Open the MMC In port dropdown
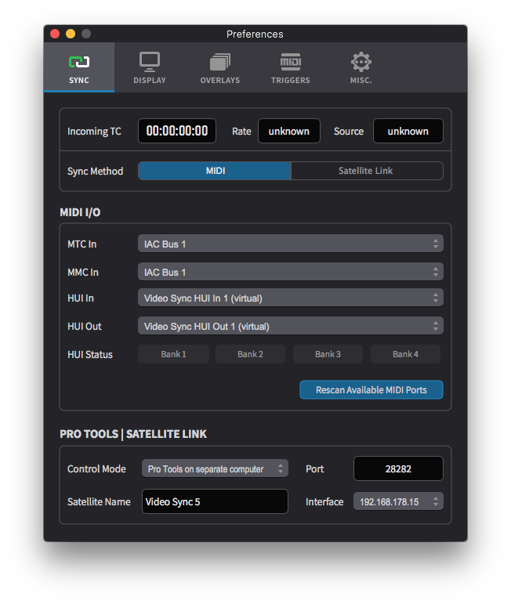The width and height of the screenshot is (511, 604). click(290, 273)
